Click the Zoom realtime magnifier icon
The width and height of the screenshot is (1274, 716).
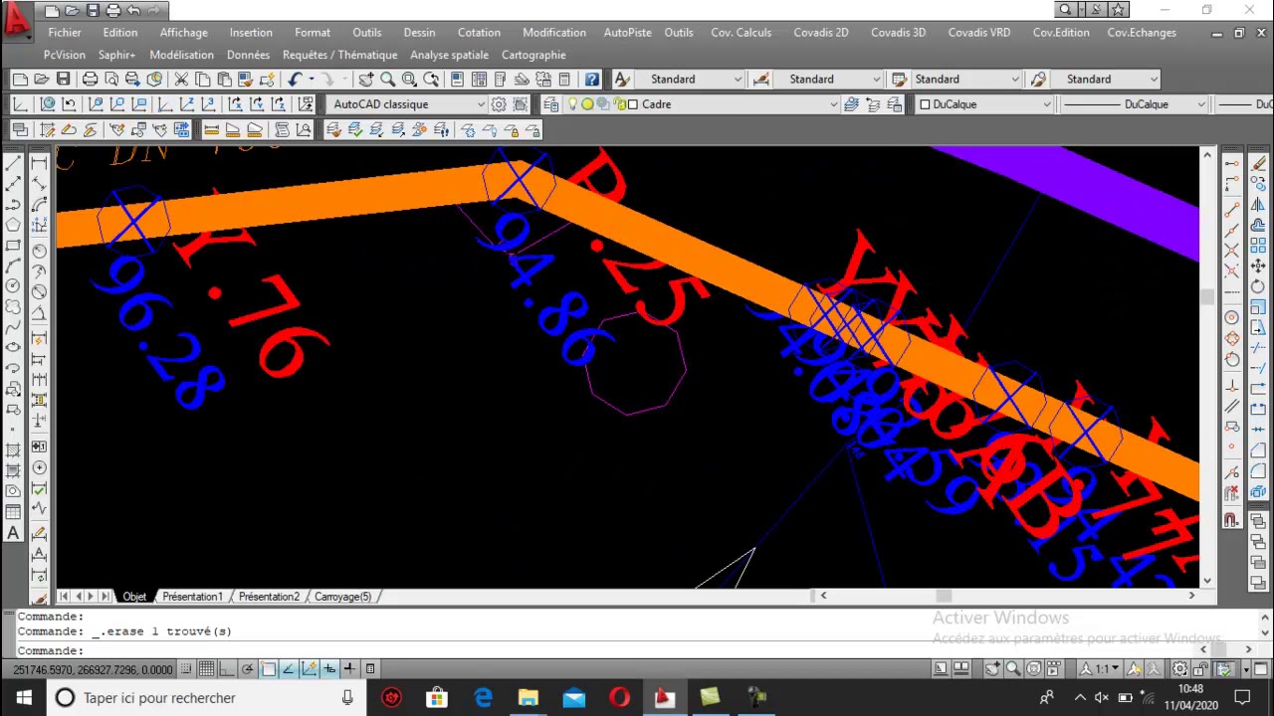tap(388, 79)
